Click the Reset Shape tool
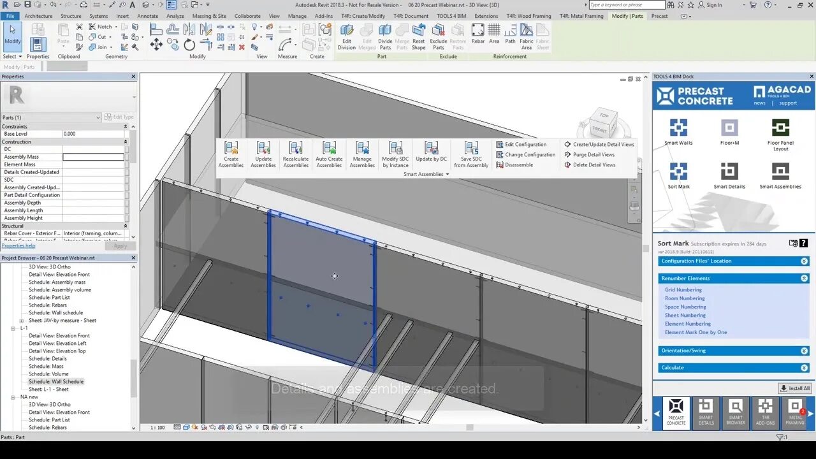816x459 pixels. tap(418, 37)
